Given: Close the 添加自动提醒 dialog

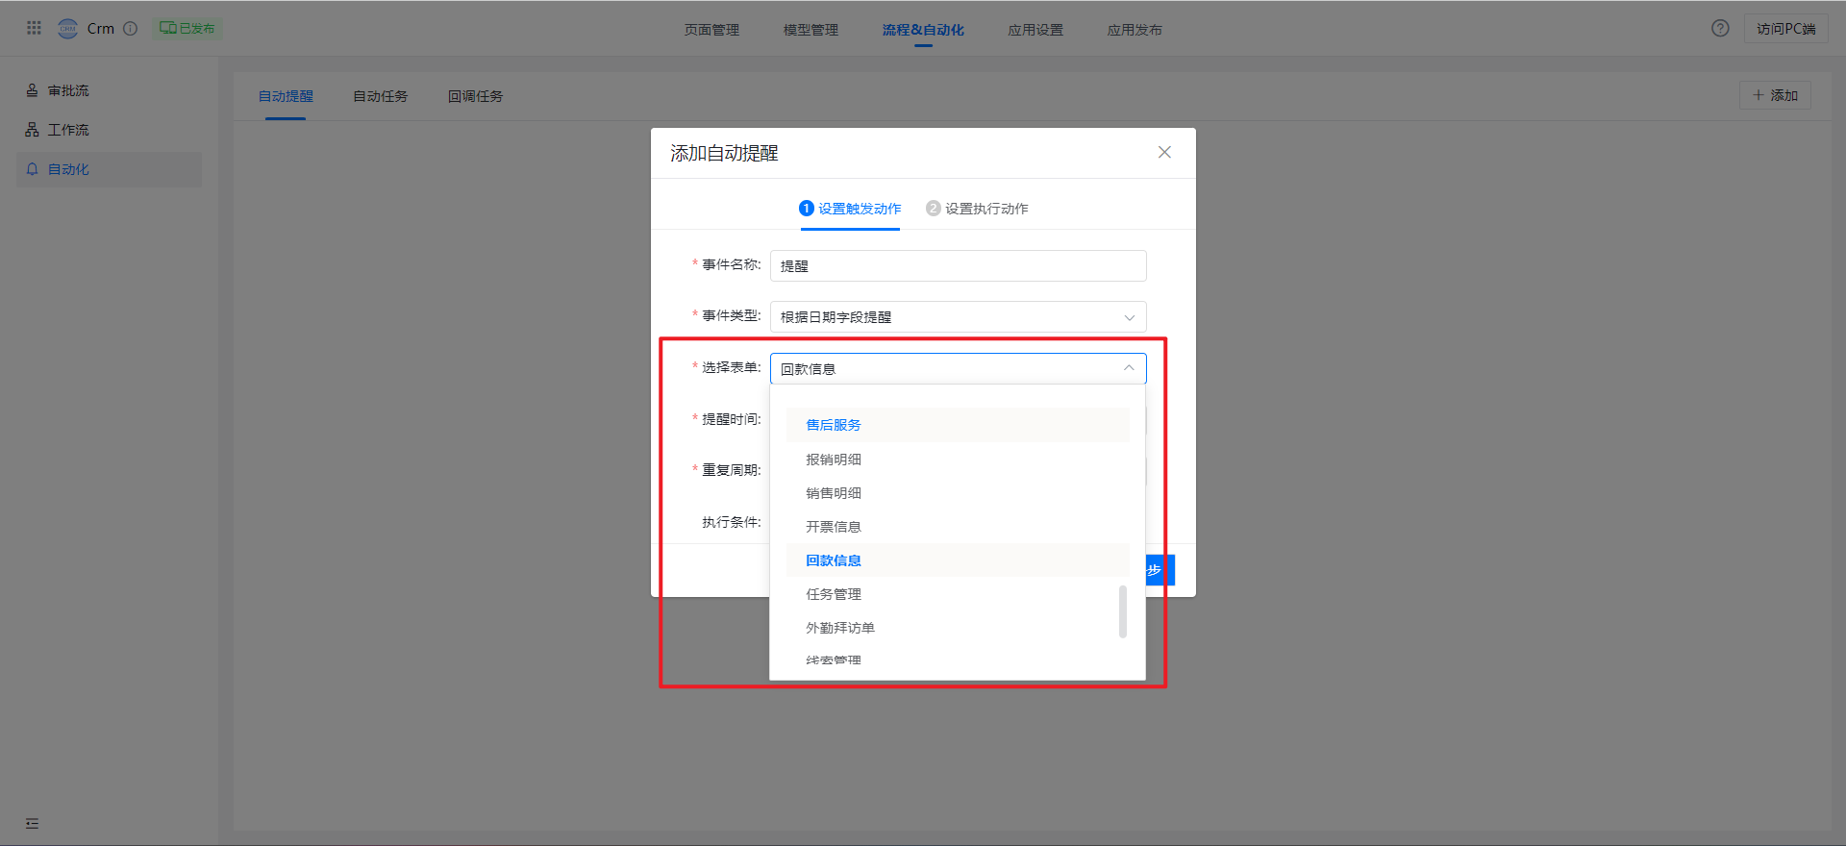Looking at the screenshot, I should click(x=1164, y=152).
